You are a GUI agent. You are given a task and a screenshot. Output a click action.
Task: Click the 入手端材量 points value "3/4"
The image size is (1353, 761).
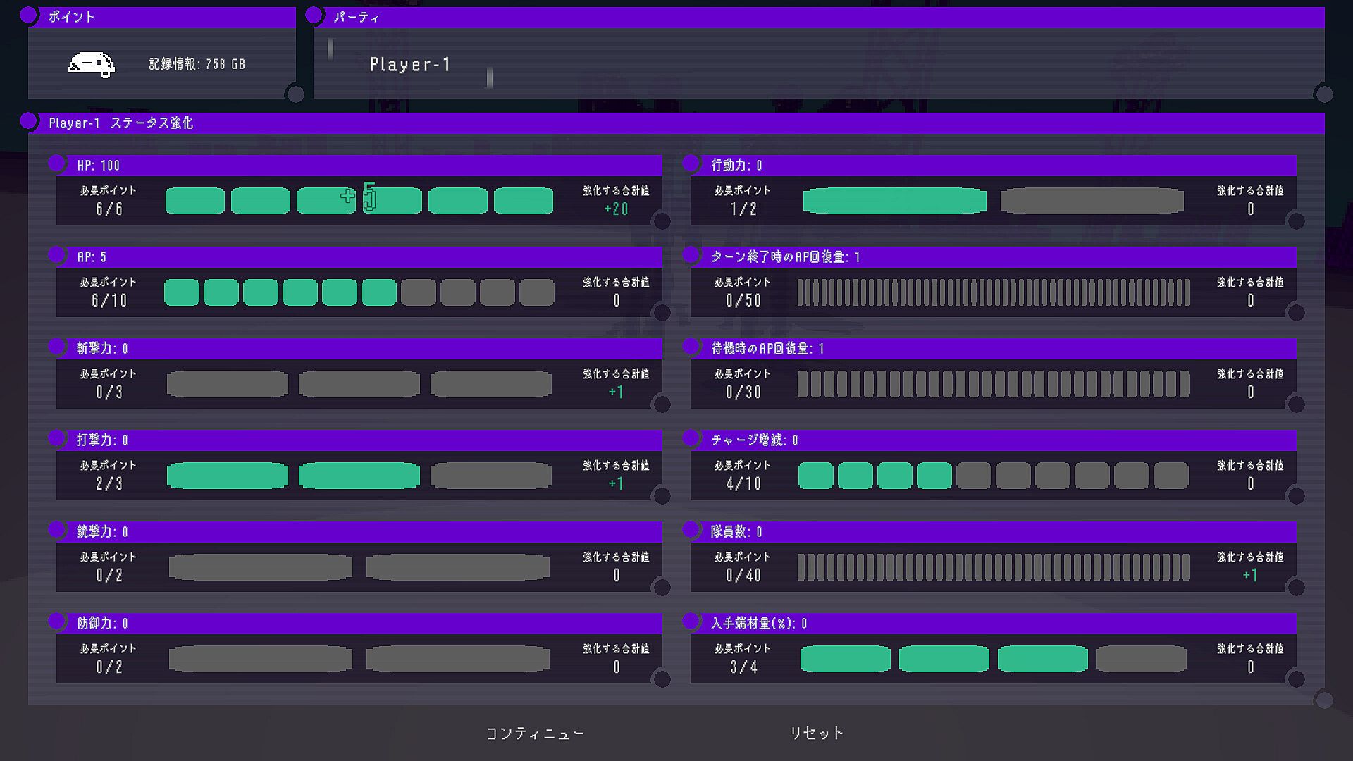click(743, 667)
